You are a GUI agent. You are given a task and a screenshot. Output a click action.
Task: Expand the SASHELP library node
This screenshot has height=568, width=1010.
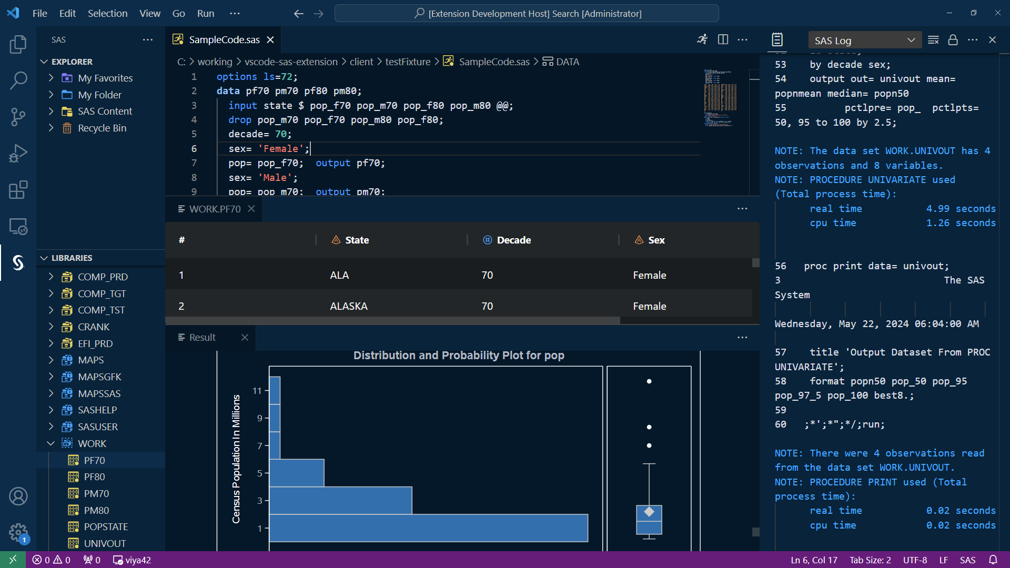pos(51,410)
